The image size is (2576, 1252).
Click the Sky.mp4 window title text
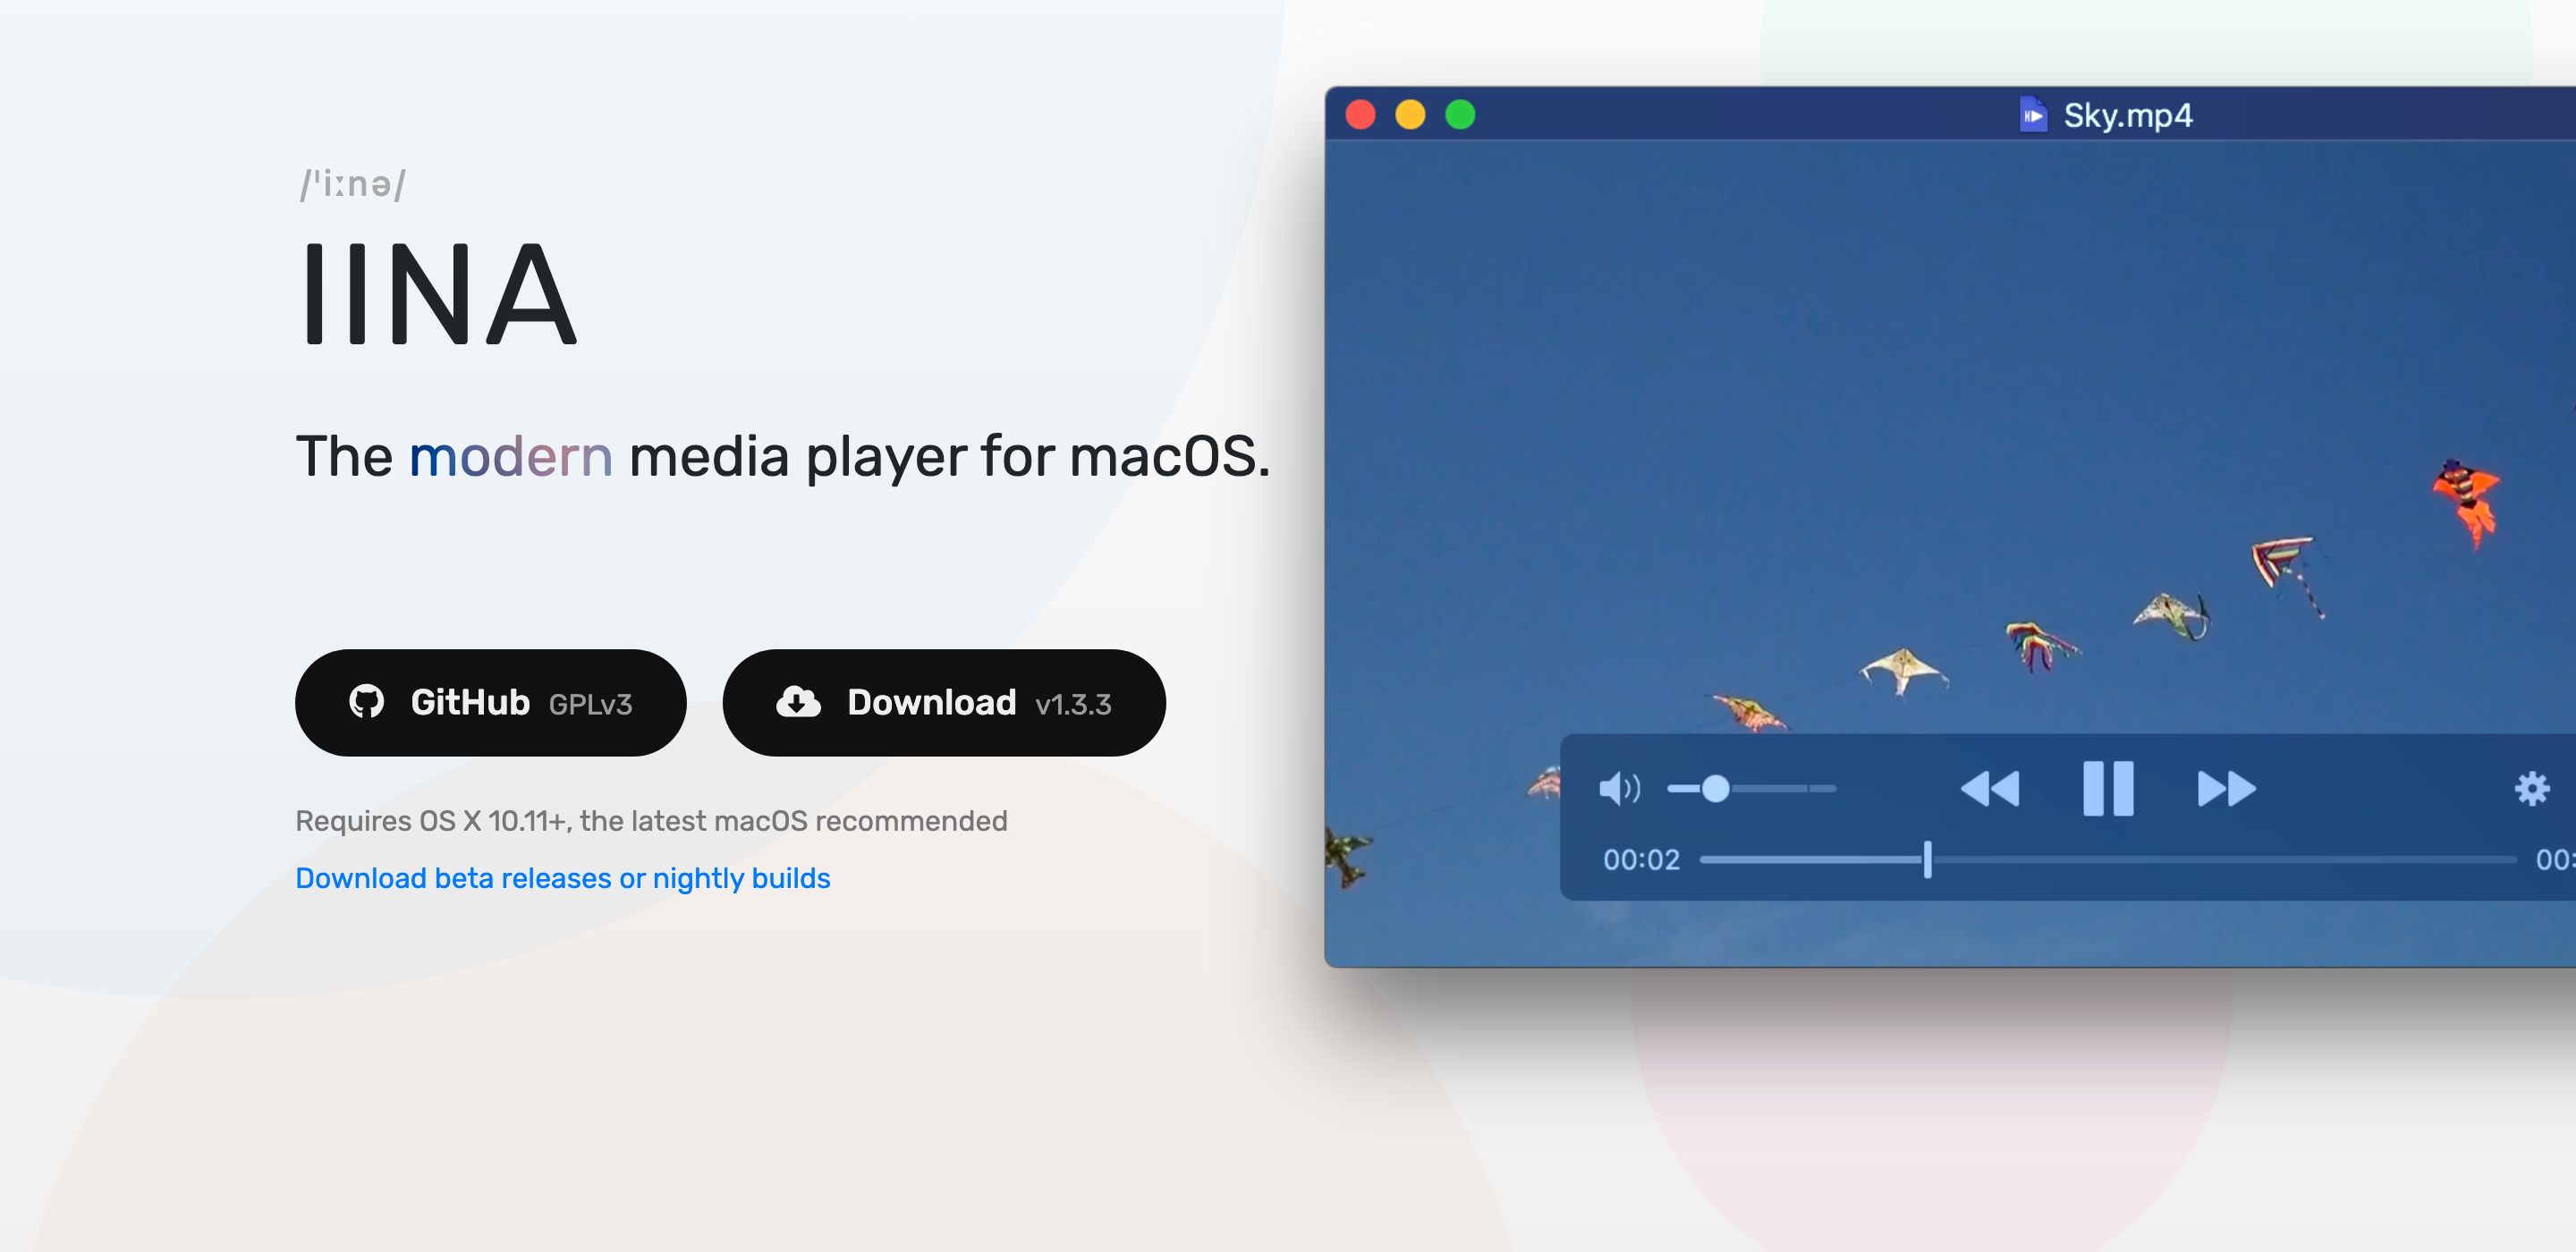(x=2127, y=115)
